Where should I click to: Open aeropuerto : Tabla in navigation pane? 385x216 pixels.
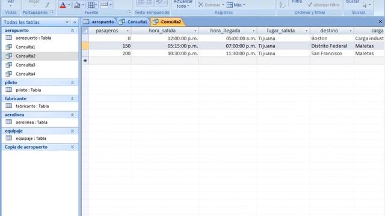[x=40, y=38]
